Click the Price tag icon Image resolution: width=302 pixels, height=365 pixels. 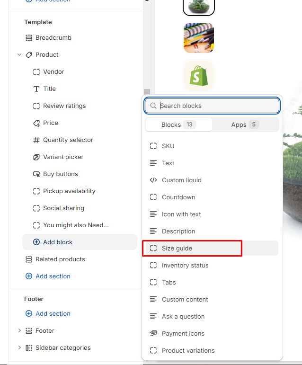click(x=36, y=123)
